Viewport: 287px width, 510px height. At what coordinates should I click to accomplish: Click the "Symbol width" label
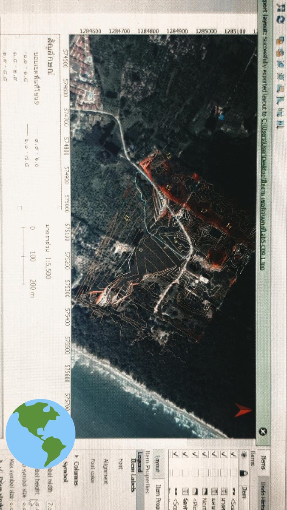pos(50,480)
